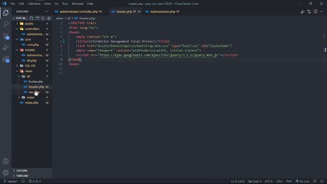The height and width of the screenshot is (184, 327).
Task: Click Ln 9, Col 8 cursor position
Action: coord(237,181)
